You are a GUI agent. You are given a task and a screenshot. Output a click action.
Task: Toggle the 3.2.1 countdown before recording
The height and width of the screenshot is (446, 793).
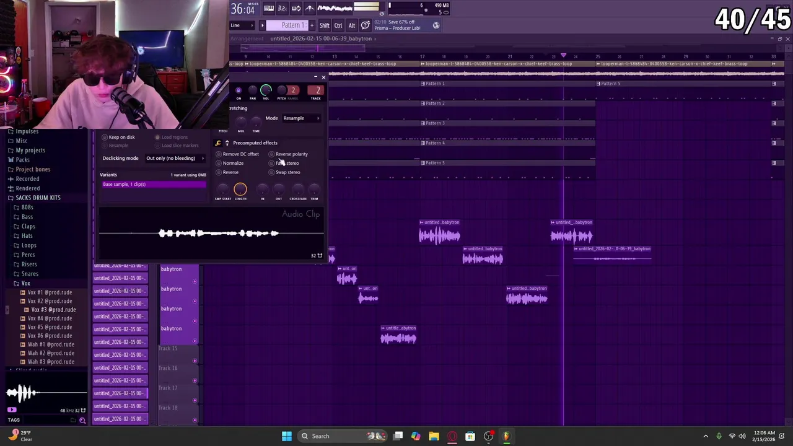pyautogui.click(x=282, y=8)
